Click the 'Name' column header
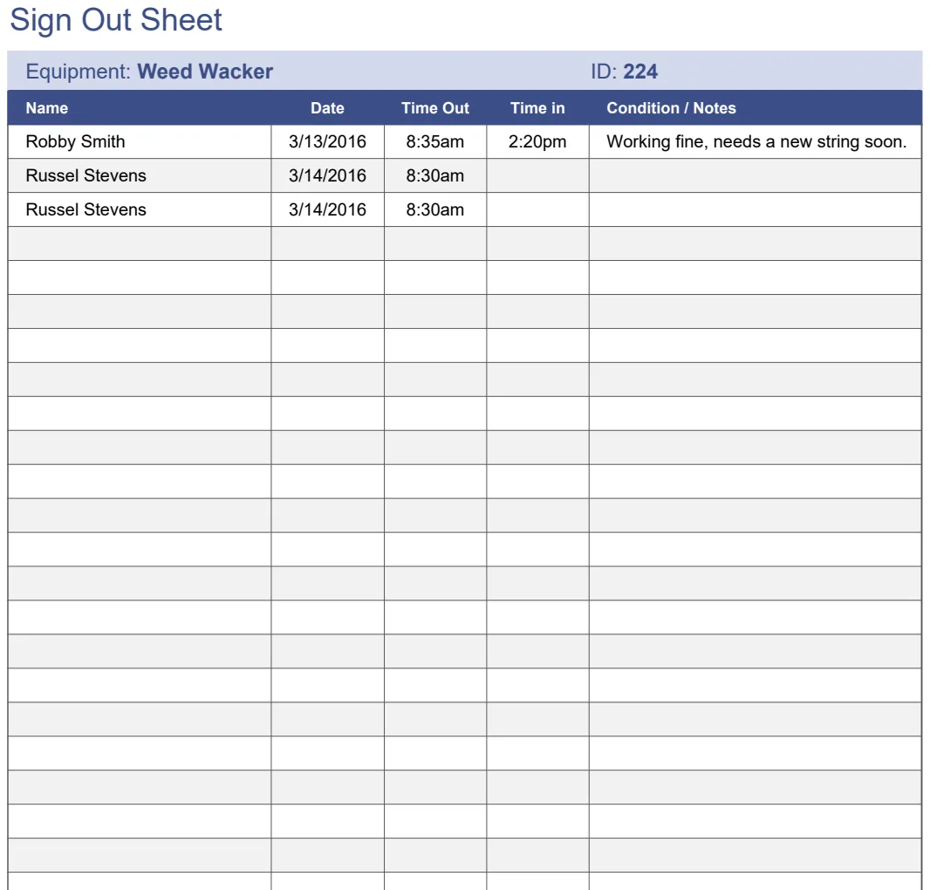Image resolution: width=930 pixels, height=890 pixels. (47, 108)
